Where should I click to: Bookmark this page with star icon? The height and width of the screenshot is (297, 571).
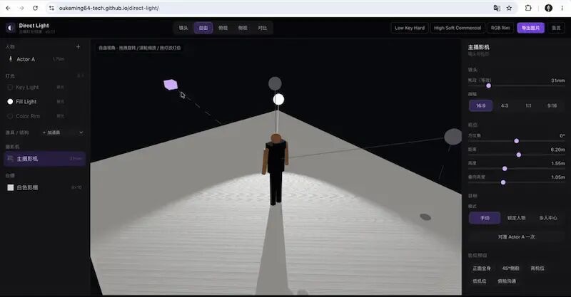[509, 8]
